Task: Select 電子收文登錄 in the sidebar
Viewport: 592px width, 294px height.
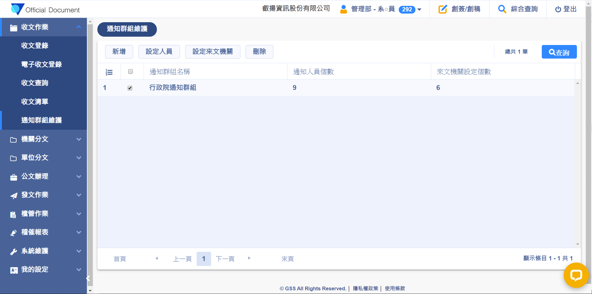Action: pos(42,64)
